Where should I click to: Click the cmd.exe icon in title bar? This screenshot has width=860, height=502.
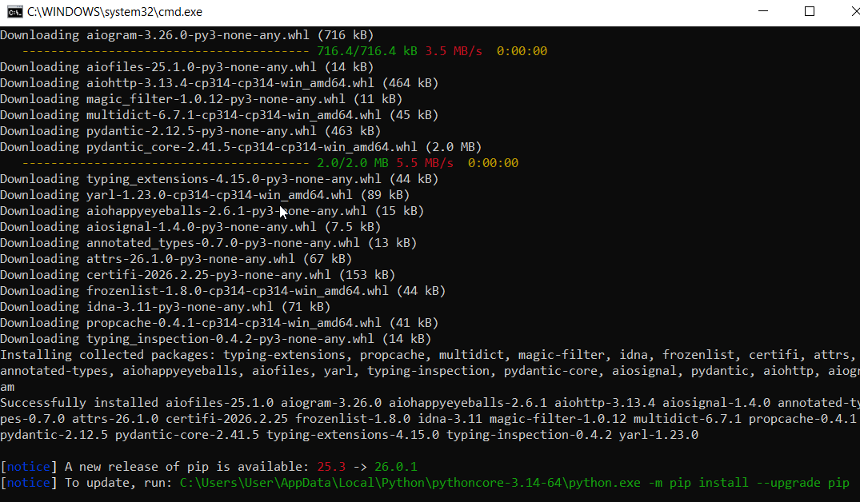15,11
